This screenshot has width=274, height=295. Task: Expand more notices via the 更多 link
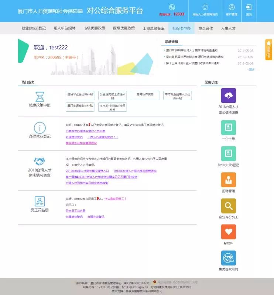click(251, 69)
